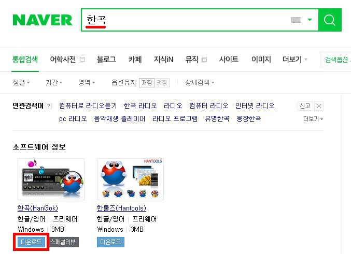
Task: Expand the 상세검색 advanced search dropdown
Action: point(200,82)
